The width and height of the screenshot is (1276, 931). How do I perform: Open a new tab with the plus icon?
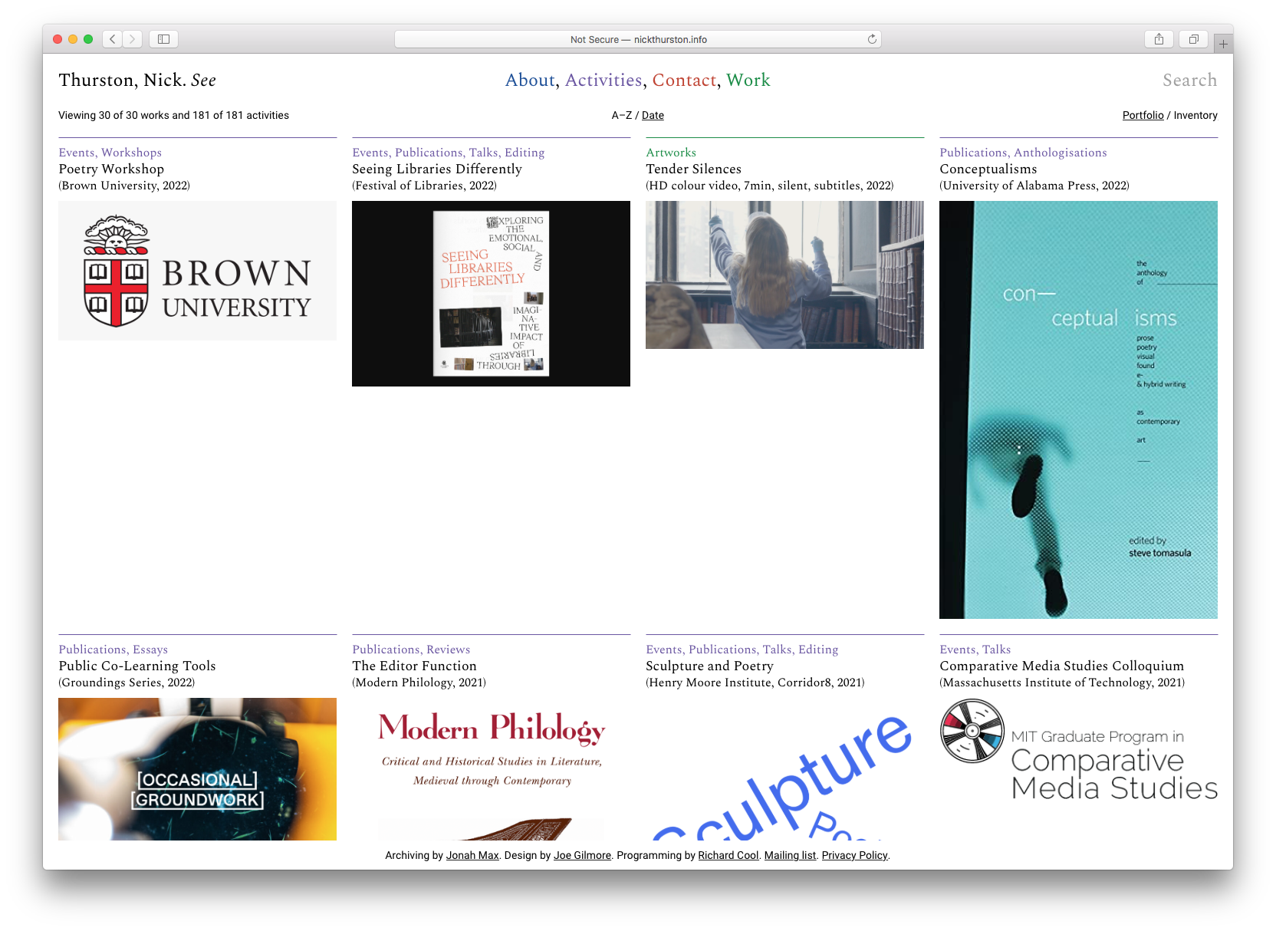tap(1223, 43)
